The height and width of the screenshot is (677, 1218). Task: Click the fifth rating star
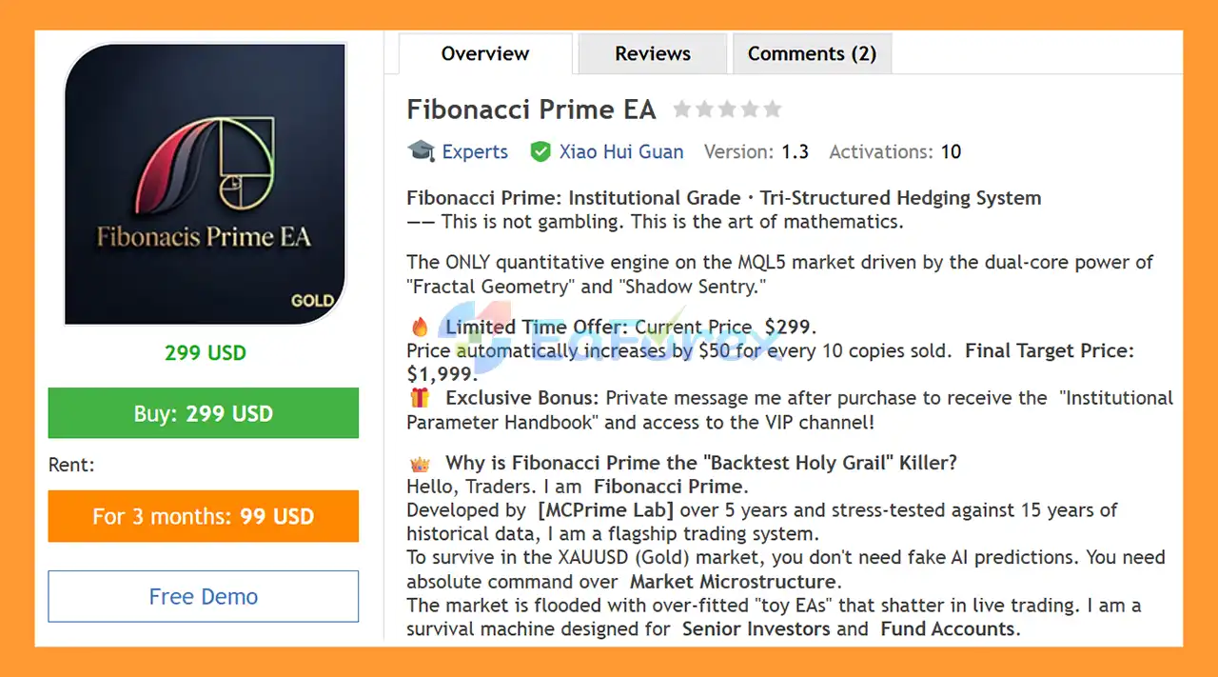point(773,109)
